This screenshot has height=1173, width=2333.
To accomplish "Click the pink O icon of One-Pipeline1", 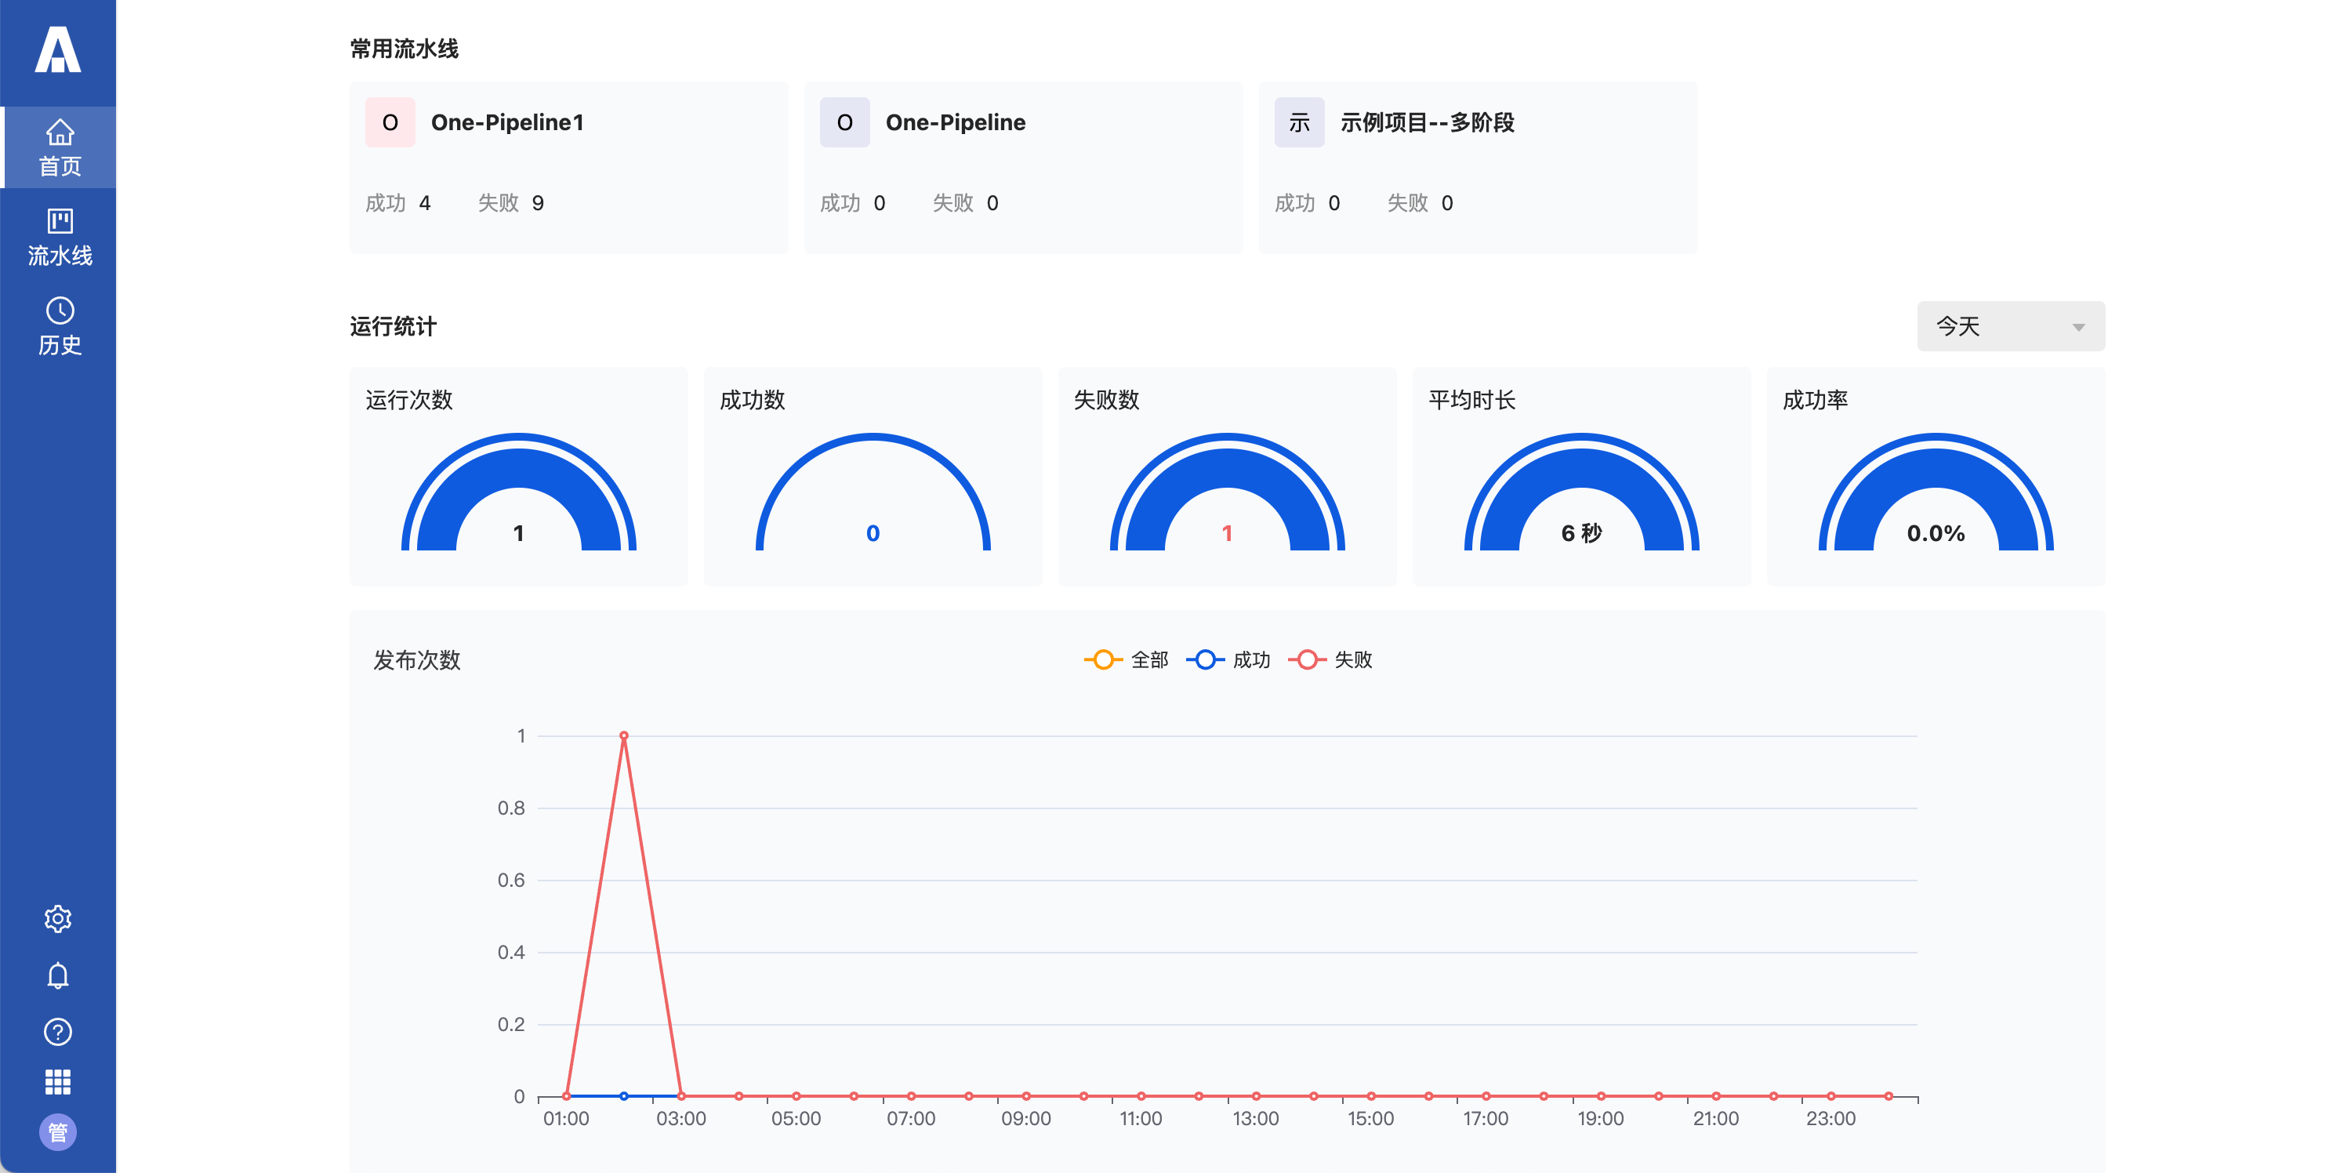I will click(390, 122).
